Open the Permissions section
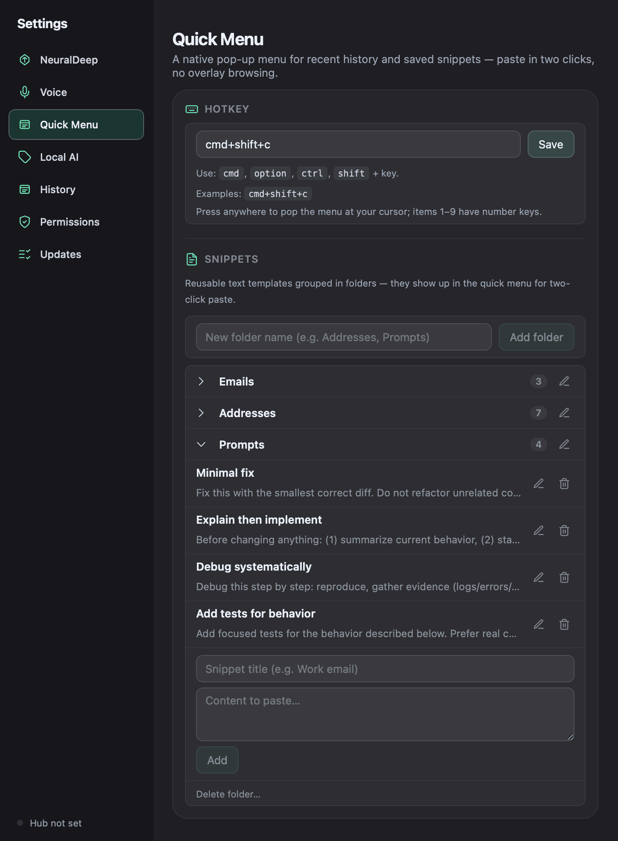The image size is (618, 841). [x=76, y=222]
